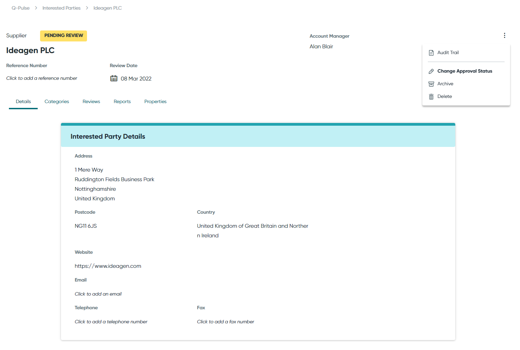Click to add a fax number
This screenshot has height=350, width=520.
[x=225, y=322]
